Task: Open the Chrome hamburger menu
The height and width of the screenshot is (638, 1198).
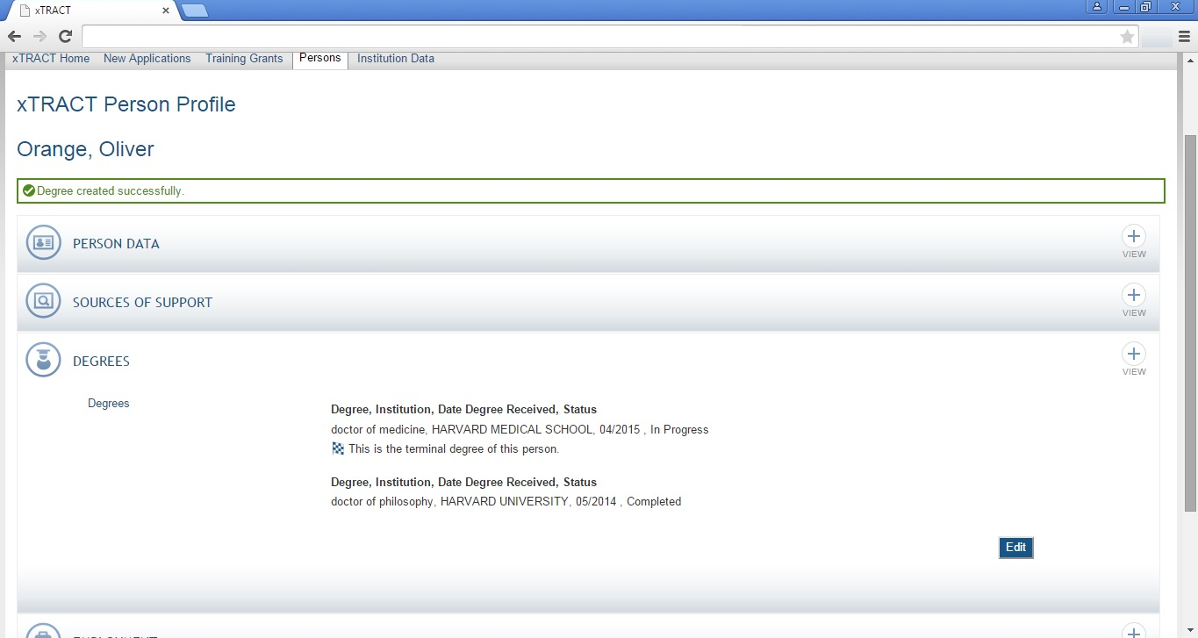Action: (x=1184, y=36)
